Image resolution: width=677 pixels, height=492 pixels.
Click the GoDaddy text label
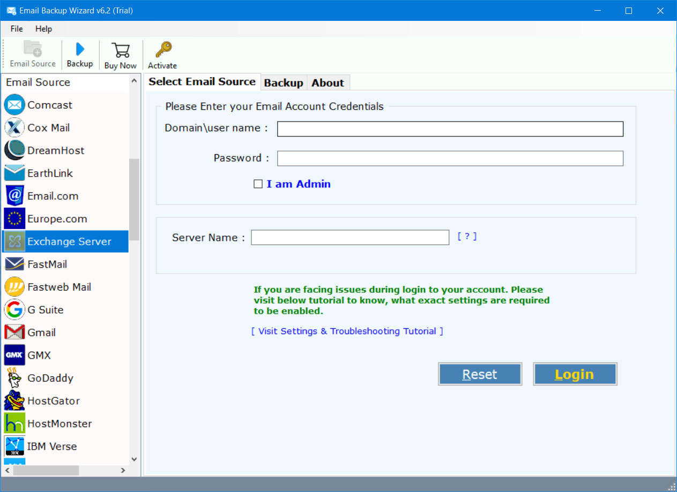pos(50,378)
